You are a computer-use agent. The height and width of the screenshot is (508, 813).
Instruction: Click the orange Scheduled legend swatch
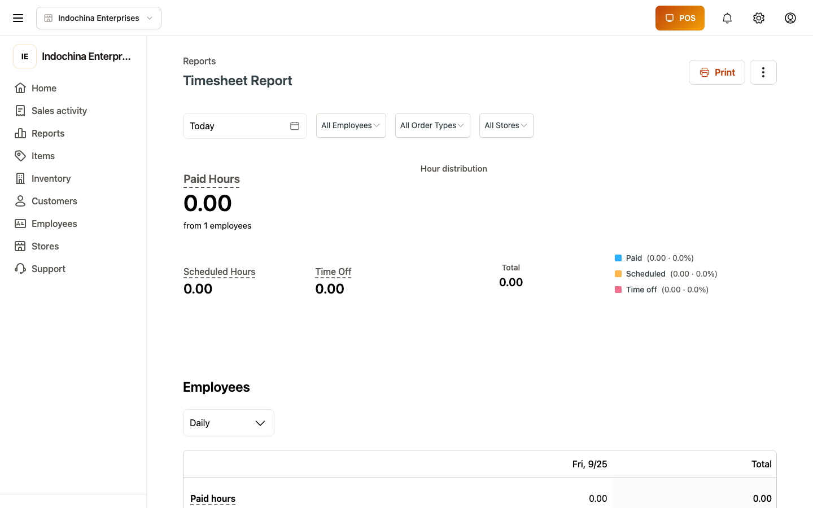[x=618, y=274]
